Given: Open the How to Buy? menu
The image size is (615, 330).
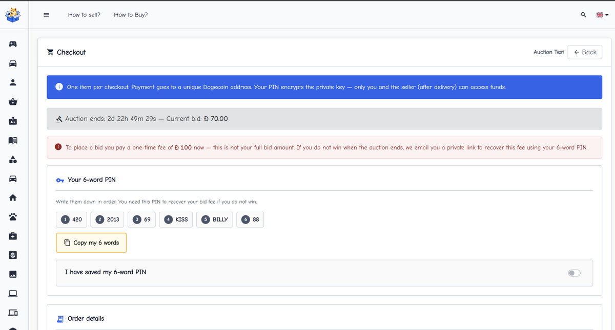Looking at the screenshot, I should (131, 15).
